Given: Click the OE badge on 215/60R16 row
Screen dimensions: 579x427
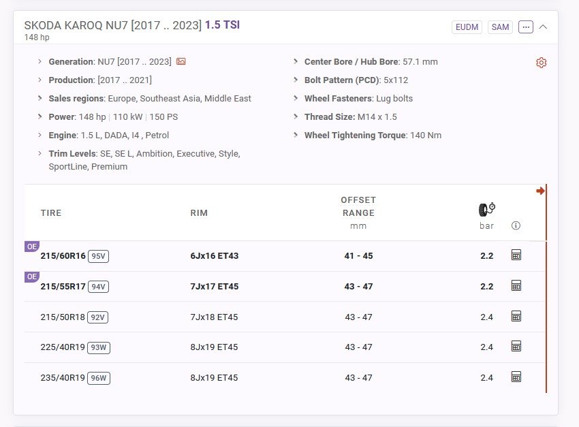Looking at the screenshot, I should (x=32, y=247).
